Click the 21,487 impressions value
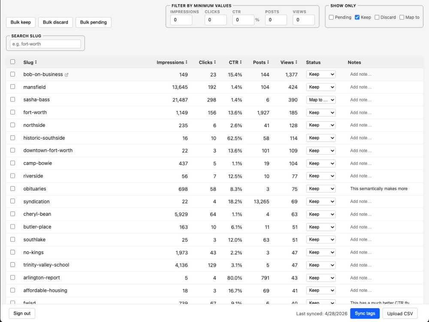 [180, 100]
